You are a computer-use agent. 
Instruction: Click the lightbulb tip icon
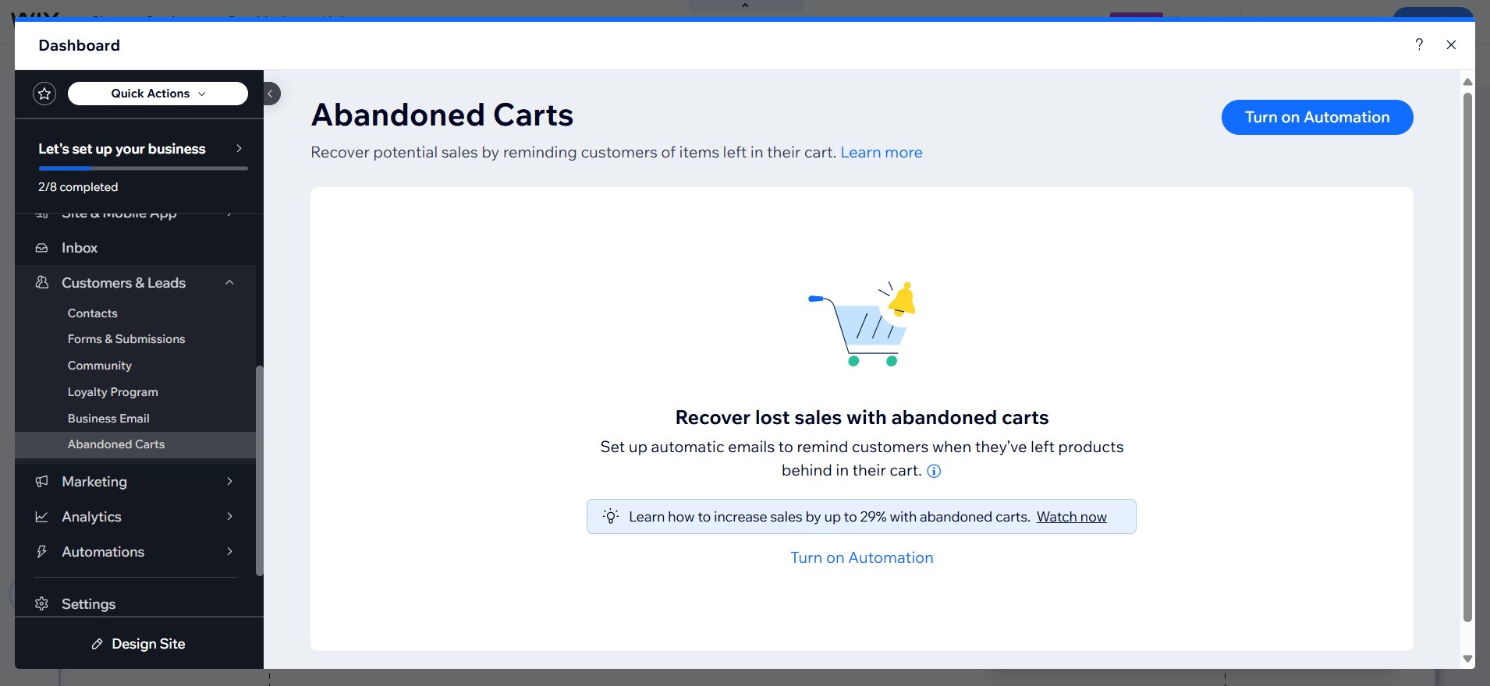(x=611, y=516)
